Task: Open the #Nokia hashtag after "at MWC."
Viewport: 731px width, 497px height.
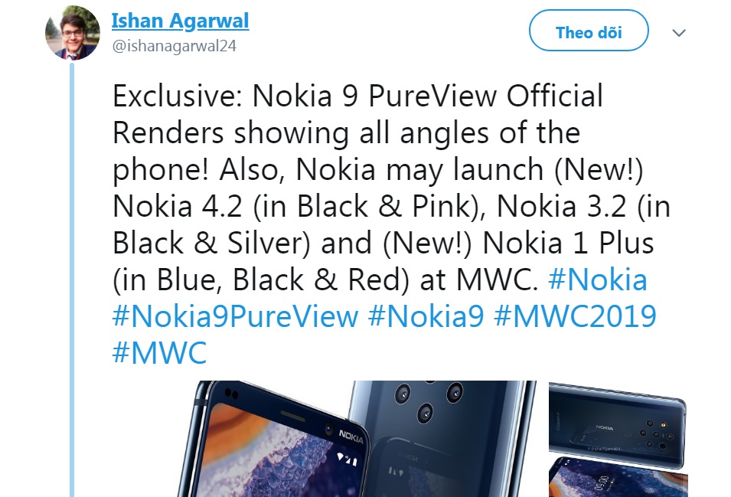Action: point(598,280)
